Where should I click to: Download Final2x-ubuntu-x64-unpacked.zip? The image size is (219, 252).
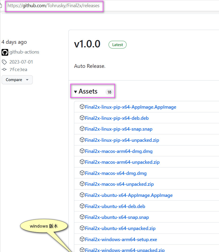coord(120,228)
